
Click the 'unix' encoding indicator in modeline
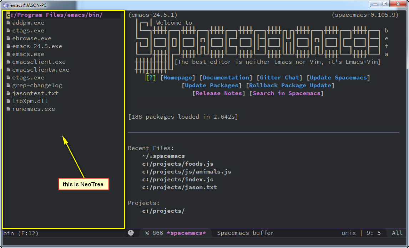click(349, 233)
